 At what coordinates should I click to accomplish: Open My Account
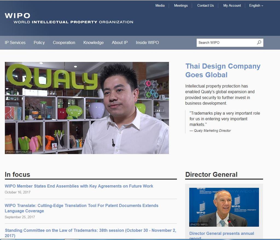[232, 5]
